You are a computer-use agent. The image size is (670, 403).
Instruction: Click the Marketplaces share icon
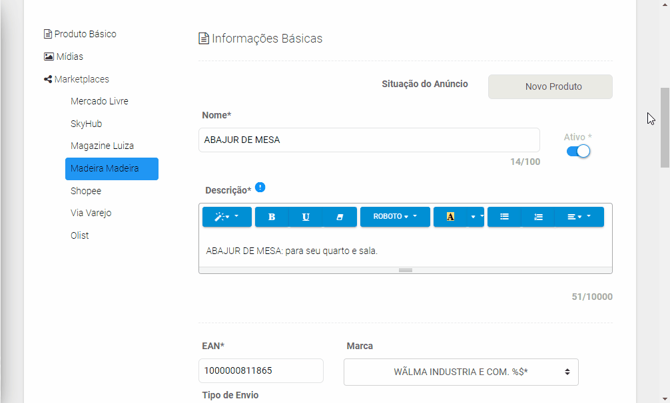tap(48, 79)
